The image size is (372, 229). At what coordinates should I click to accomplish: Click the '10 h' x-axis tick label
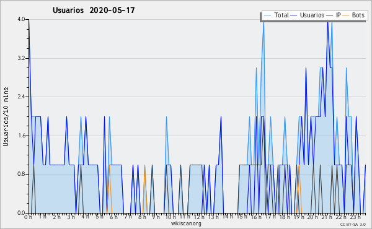click(x=170, y=217)
